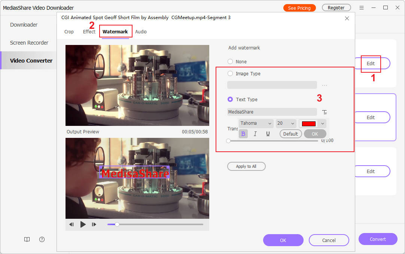Minimize the MediasShare window
405x254 pixels.
point(374,8)
